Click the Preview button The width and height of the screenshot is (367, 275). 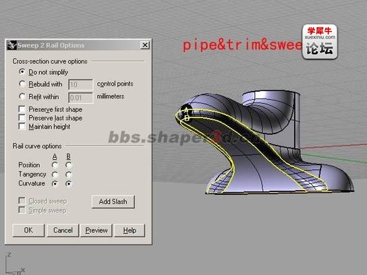[96, 231]
